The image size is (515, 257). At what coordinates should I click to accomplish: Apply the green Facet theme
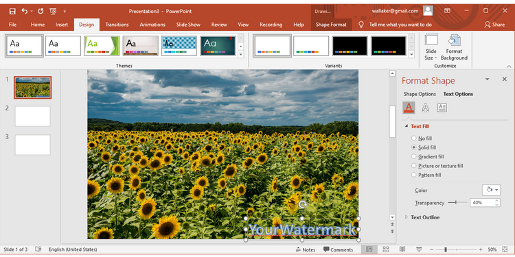click(102, 45)
